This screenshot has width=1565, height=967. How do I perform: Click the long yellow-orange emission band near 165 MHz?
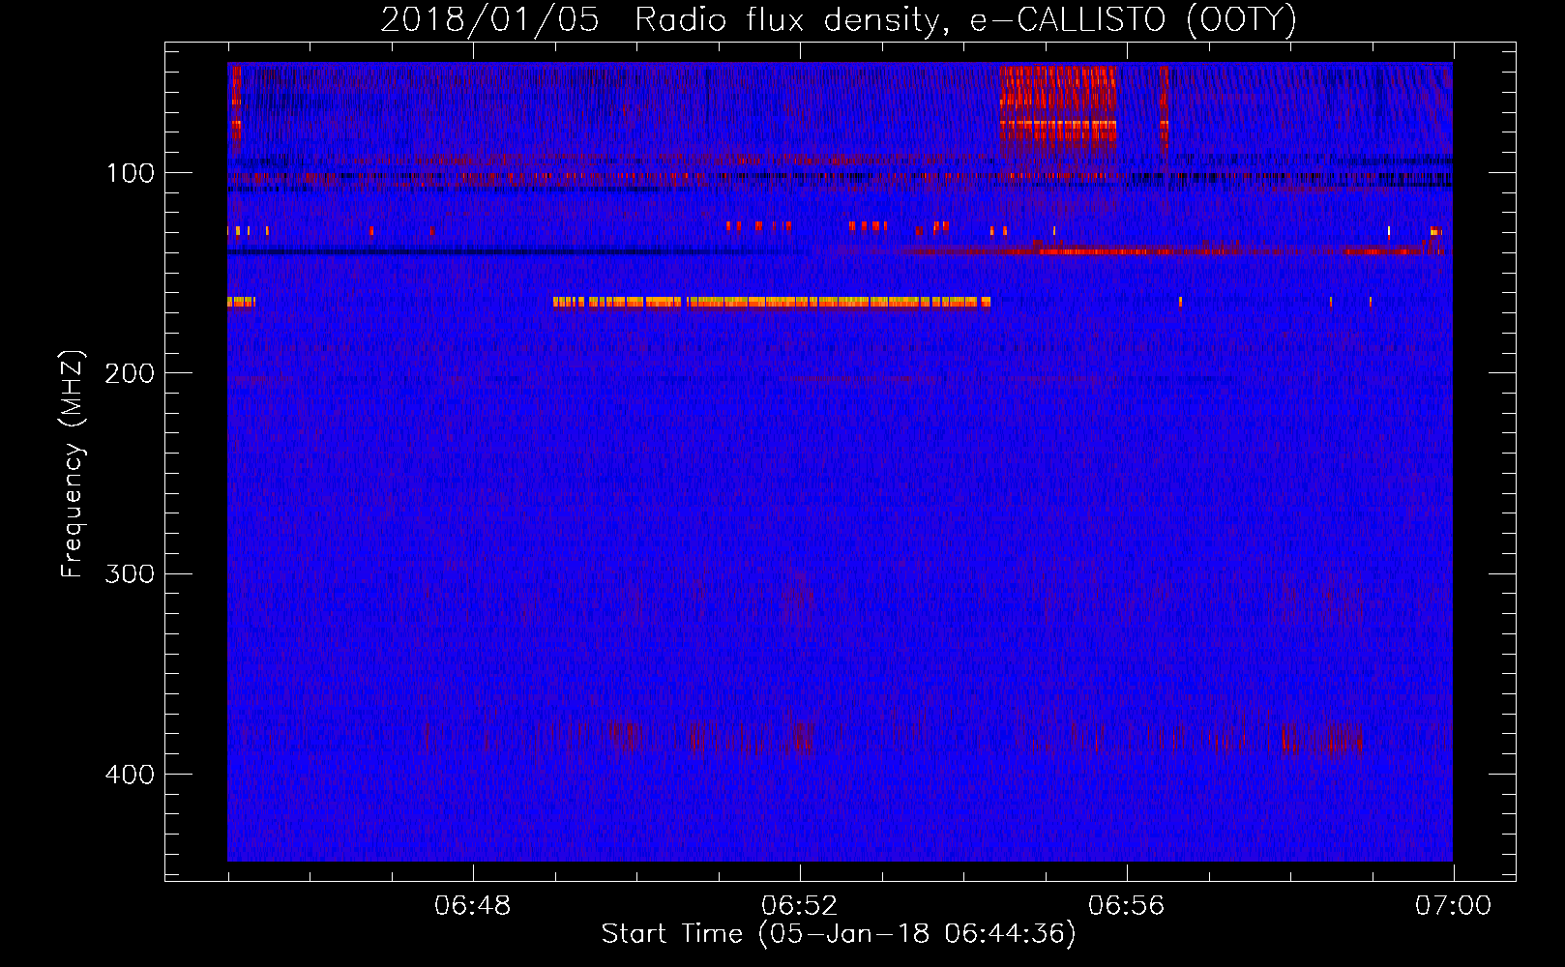tap(772, 302)
